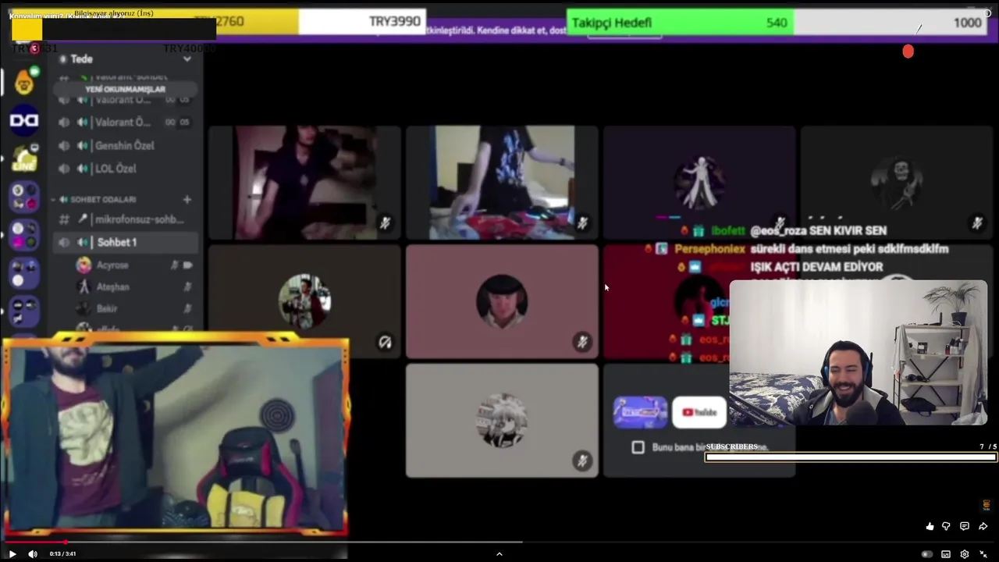Share the video via arrow icon
The height and width of the screenshot is (562, 999).
click(983, 527)
